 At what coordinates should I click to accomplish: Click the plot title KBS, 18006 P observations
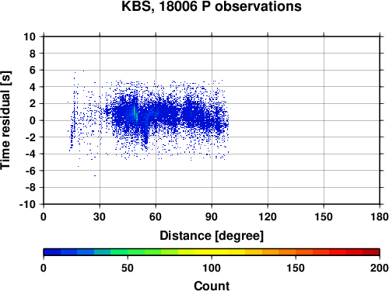click(212, 6)
